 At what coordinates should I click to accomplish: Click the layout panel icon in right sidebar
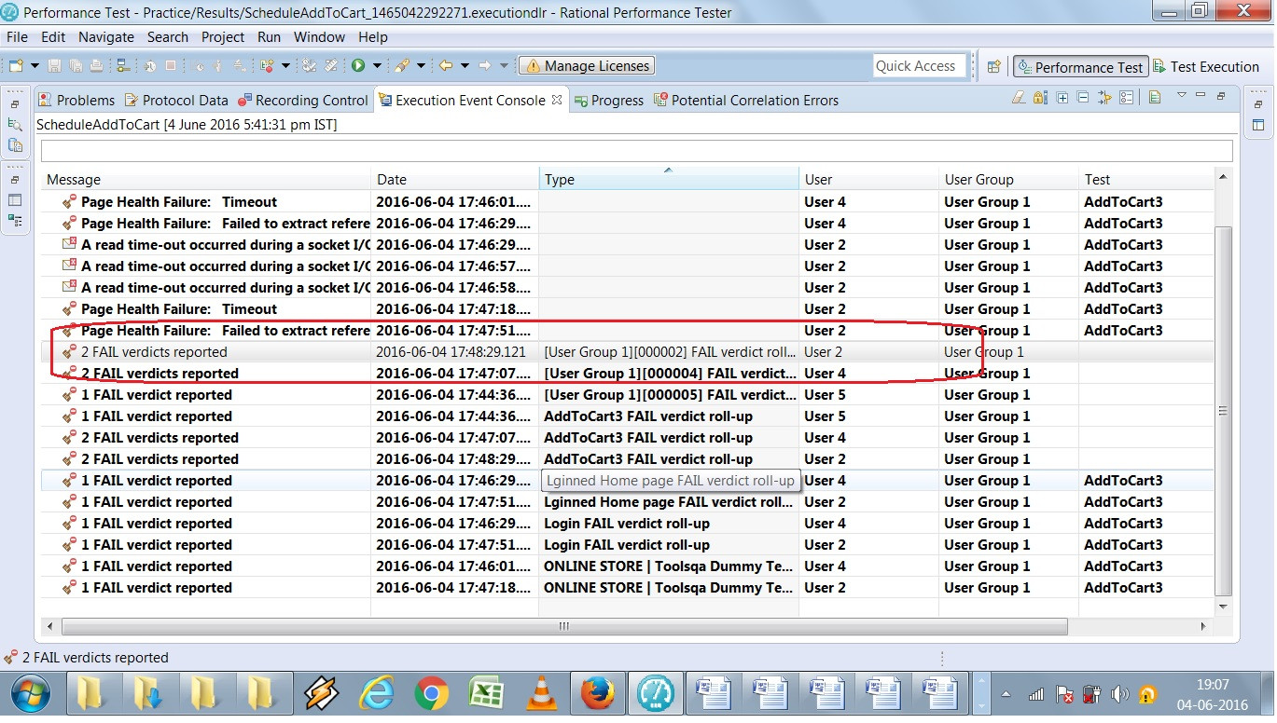(1257, 125)
